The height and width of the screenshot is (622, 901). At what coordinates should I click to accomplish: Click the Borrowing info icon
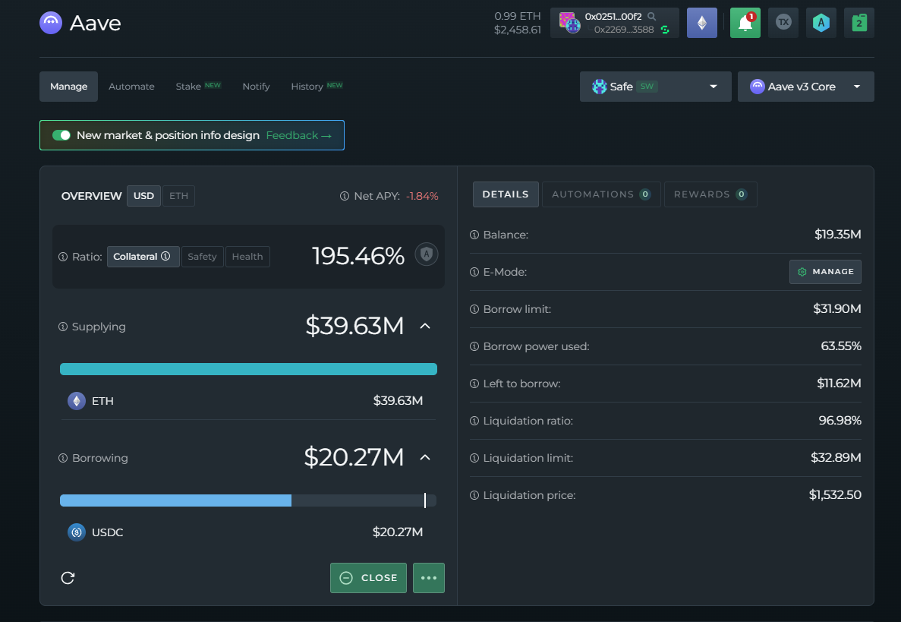(63, 458)
